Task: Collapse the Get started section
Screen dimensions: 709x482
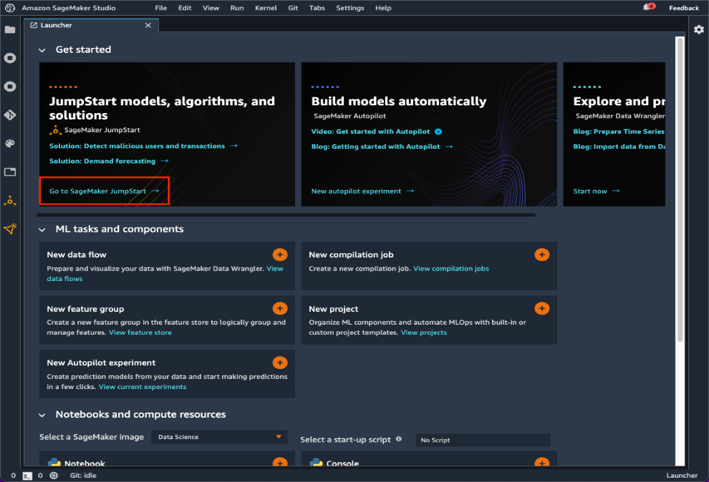Action: tap(42, 49)
